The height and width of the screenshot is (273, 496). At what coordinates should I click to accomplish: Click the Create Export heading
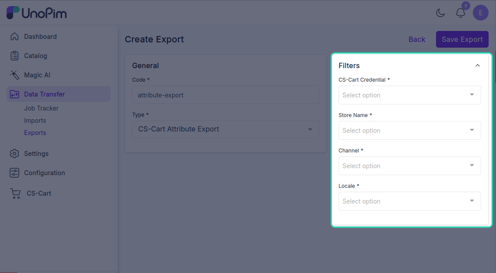154,39
